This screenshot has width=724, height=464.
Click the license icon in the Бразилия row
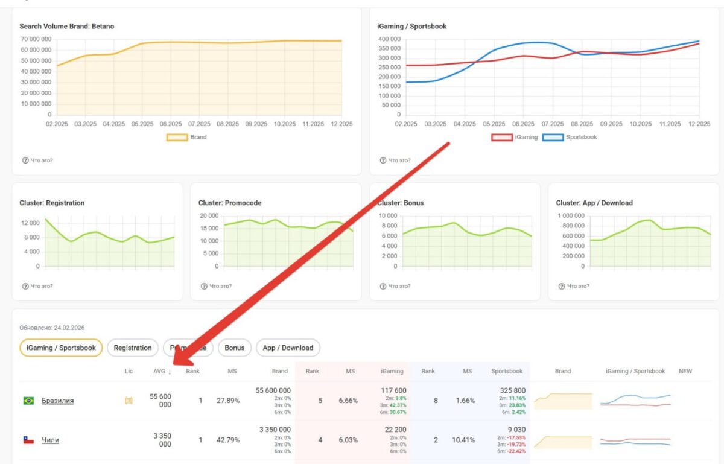[129, 401]
